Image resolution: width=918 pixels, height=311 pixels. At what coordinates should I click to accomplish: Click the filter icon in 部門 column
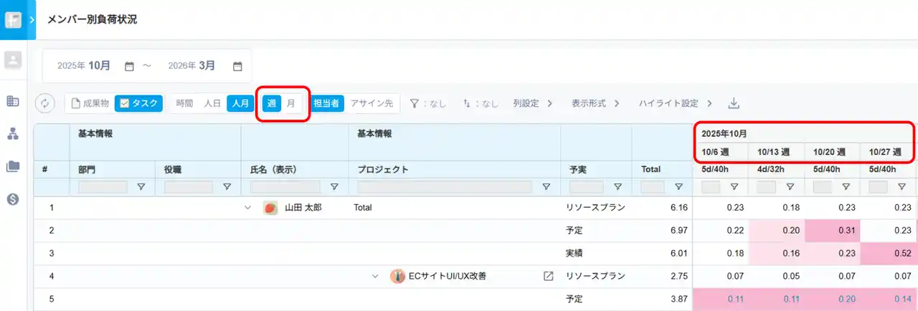[x=141, y=187]
